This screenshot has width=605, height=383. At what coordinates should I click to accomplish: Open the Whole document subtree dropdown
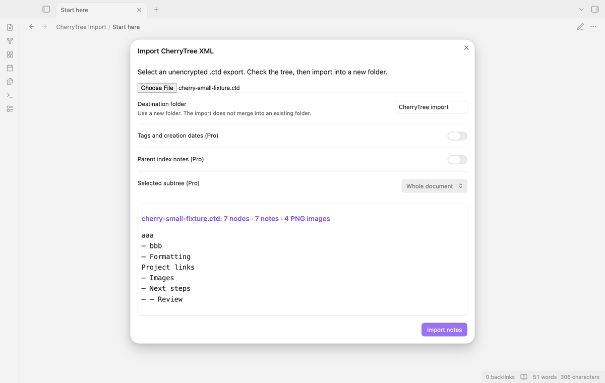point(434,186)
